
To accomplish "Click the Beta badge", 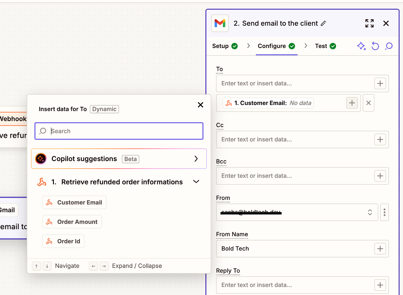I will (x=130, y=159).
